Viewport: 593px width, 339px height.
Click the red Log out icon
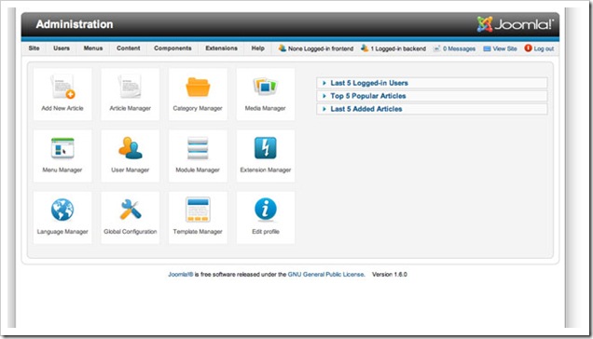coord(528,48)
